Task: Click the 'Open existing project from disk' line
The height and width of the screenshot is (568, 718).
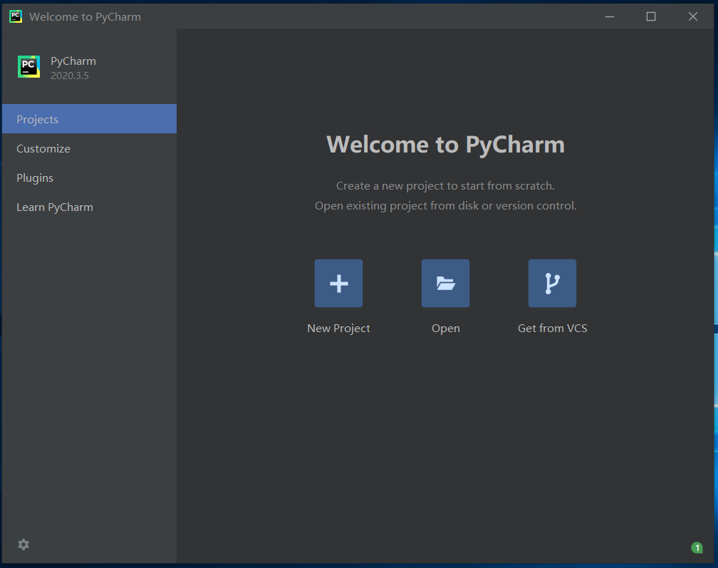Action: [x=446, y=206]
